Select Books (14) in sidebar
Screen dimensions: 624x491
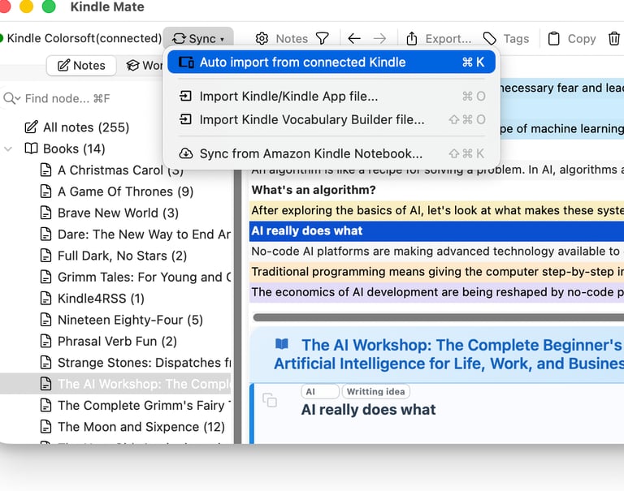coord(74,149)
